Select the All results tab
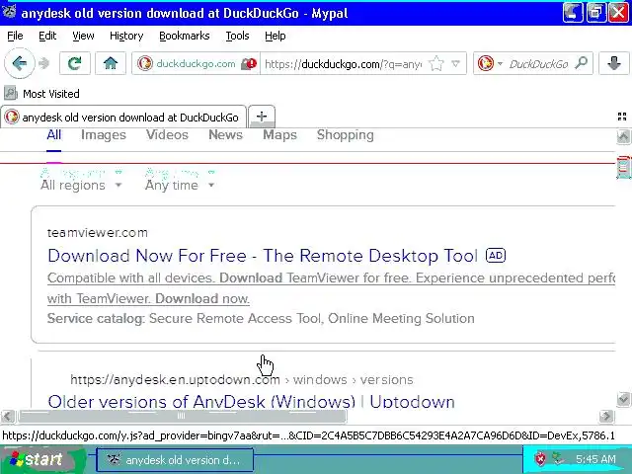632x474 pixels. coord(54,135)
